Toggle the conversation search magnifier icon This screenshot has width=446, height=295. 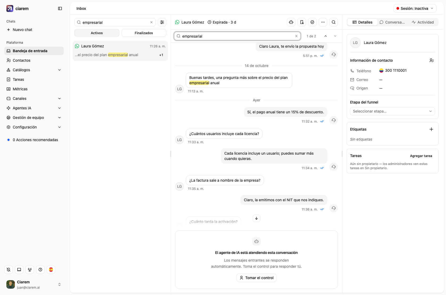pos(333,22)
